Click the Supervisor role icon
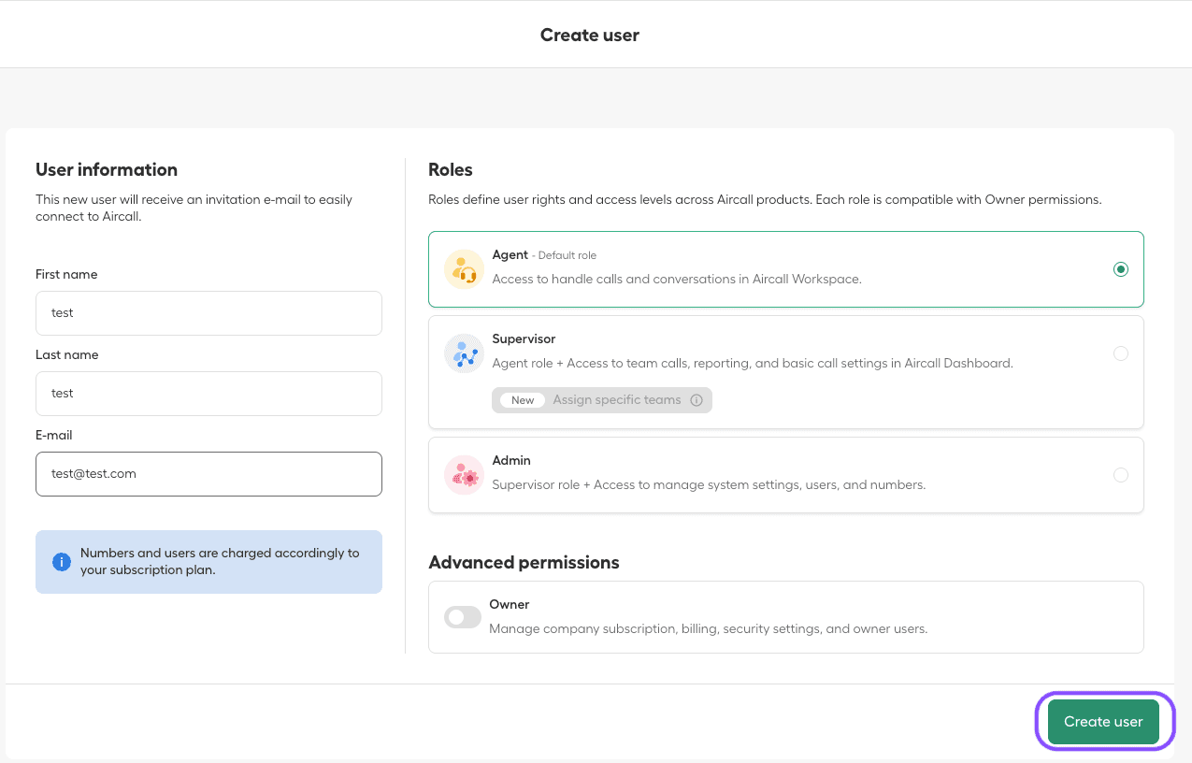 click(464, 353)
